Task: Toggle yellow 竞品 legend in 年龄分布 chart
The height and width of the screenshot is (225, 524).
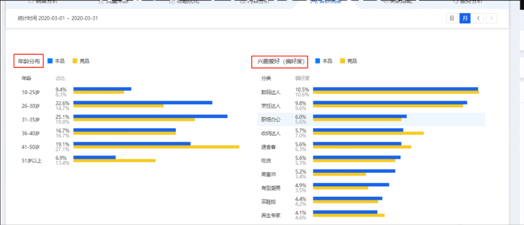Action: click(x=81, y=61)
